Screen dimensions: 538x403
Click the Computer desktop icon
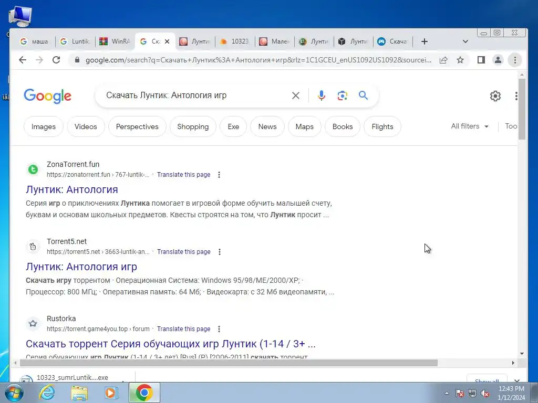[20, 16]
